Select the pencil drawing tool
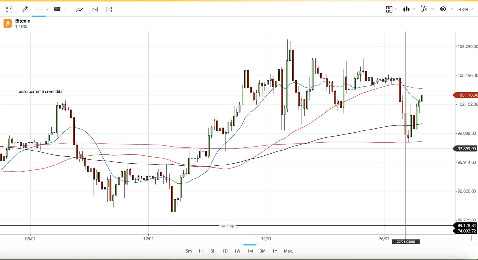Viewport: 478px width, 260px height. 25,10
